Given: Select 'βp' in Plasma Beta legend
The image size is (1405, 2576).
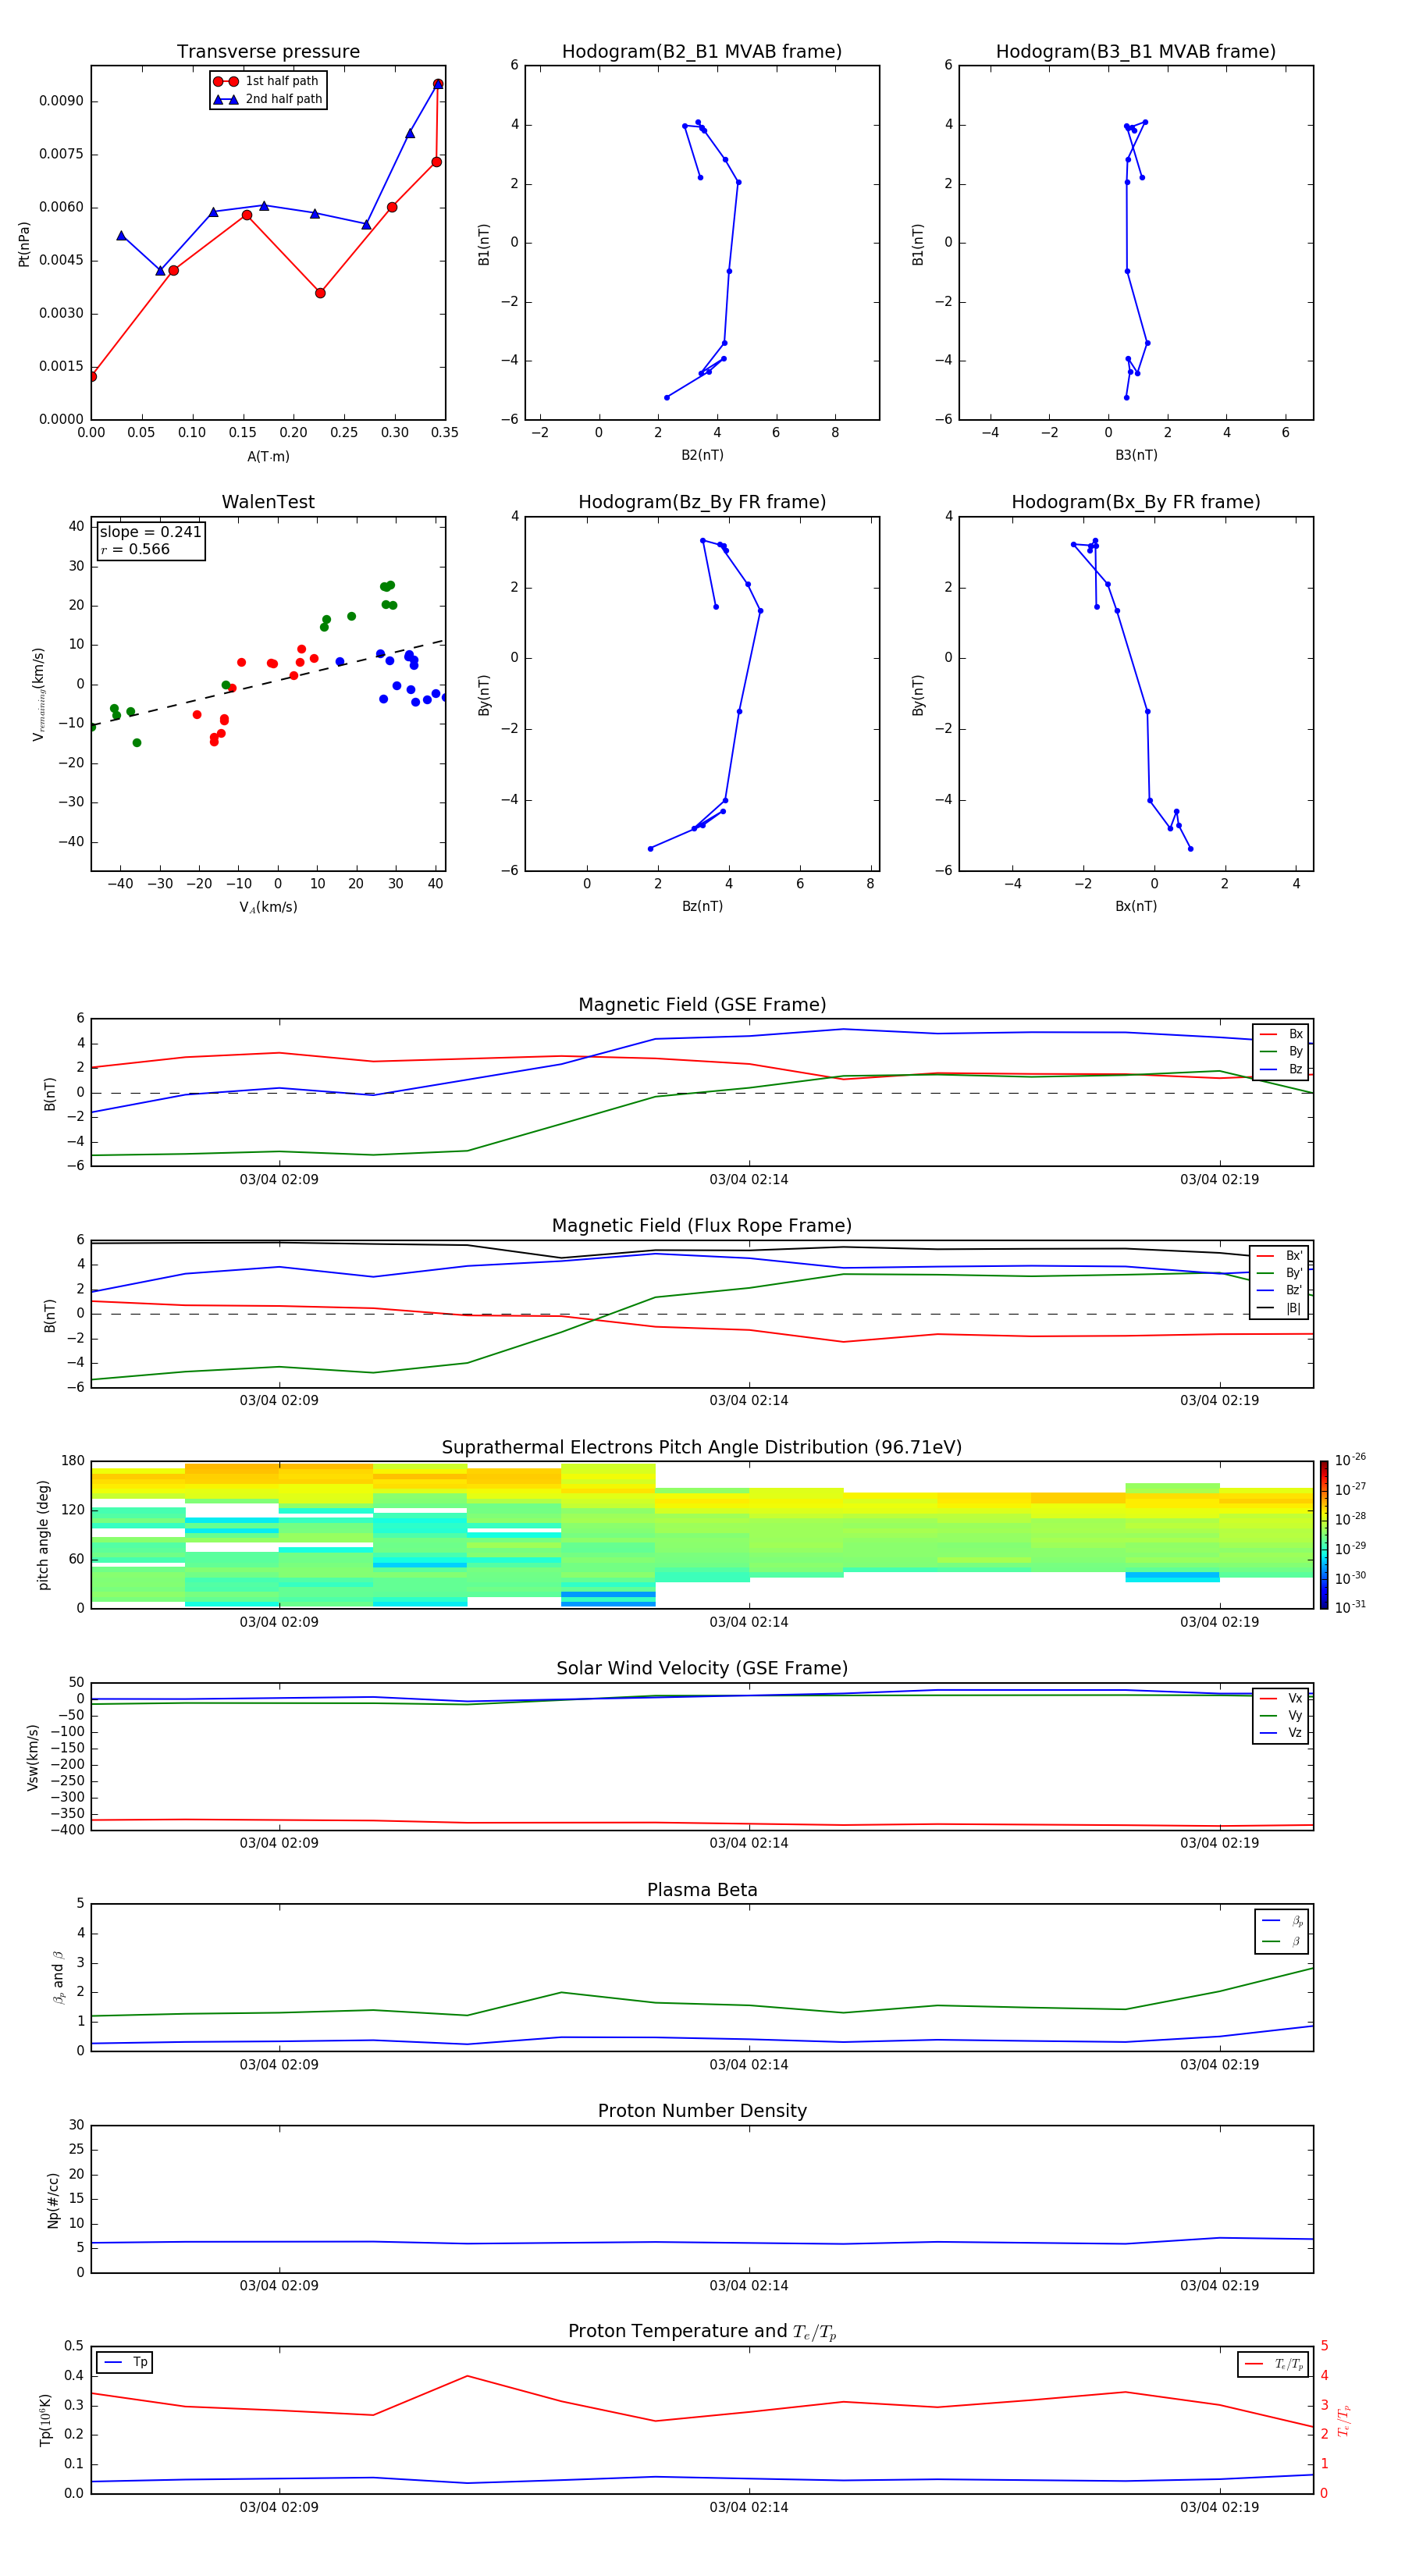Looking at the screenshot, I should [x=1282, y=1921].
